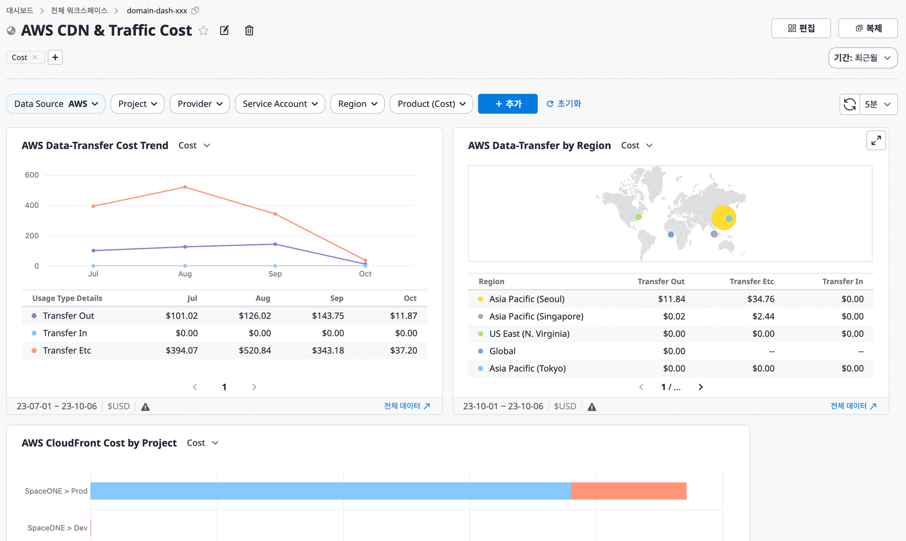The width and height of the screenshot is (906, 541).
Task: Click the refresh icon beside 5분
Action: pos(850,104)
